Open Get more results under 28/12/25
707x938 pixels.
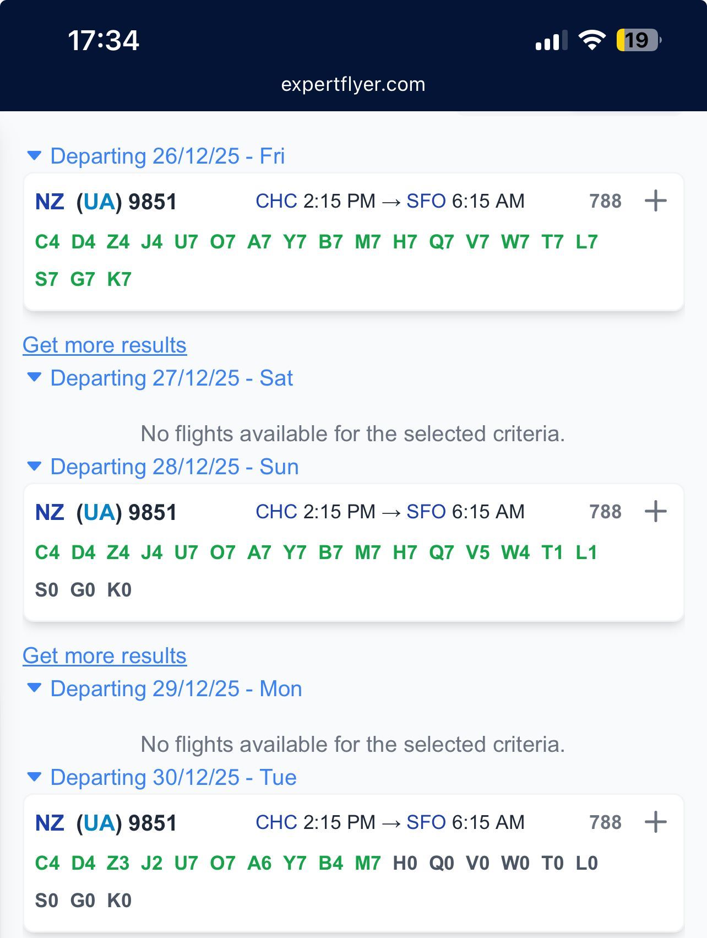click(x=105, y=656)
